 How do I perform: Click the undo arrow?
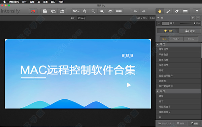point(135,11)
